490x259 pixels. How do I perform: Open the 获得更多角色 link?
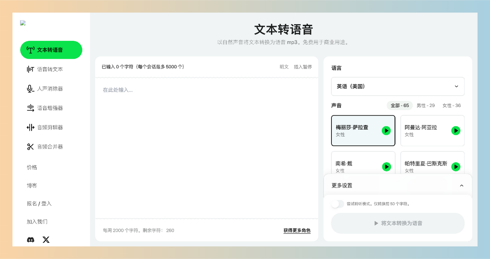click(297, 230)
